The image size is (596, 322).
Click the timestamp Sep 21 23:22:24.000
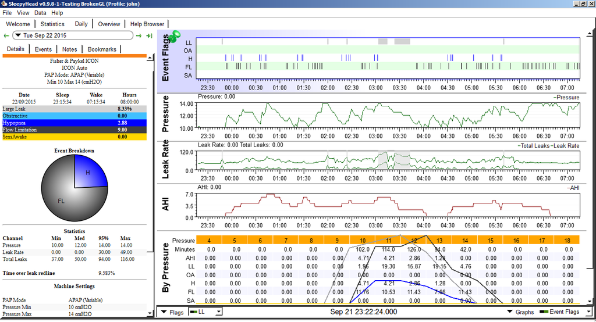coord(363,312)
